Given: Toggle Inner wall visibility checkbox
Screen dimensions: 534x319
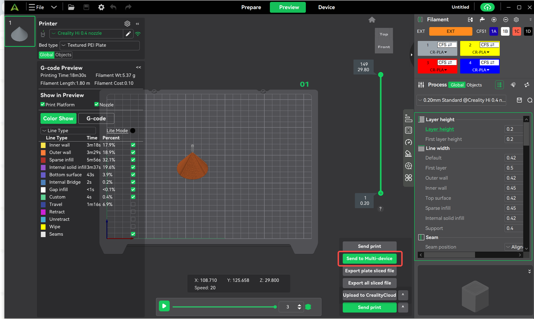Looking at the screenshot, I should tap(133, 145).
